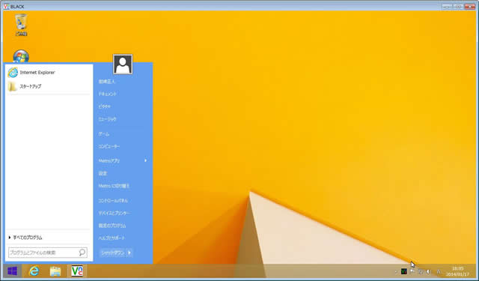Screen dimensions: 479x281
Task: Open 既定のプログラム from the Start menu
Action: pyautogui.click(x=112, y=226)
